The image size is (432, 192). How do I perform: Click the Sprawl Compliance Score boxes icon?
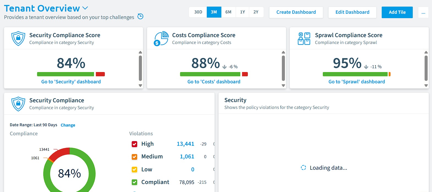point(304,39)
